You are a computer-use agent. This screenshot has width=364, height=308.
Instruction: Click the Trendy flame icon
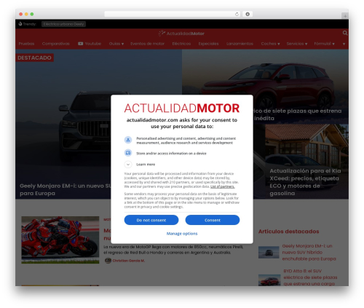coord(20,24)
